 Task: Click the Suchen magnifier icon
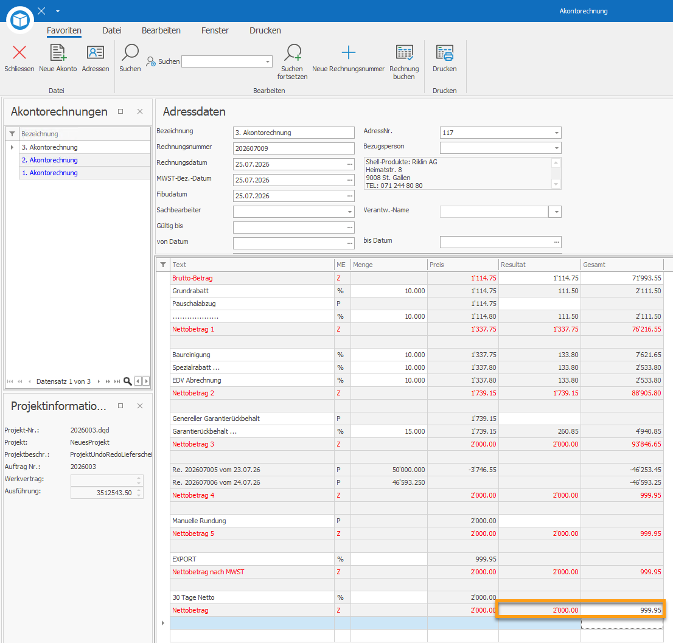point(130,53)
